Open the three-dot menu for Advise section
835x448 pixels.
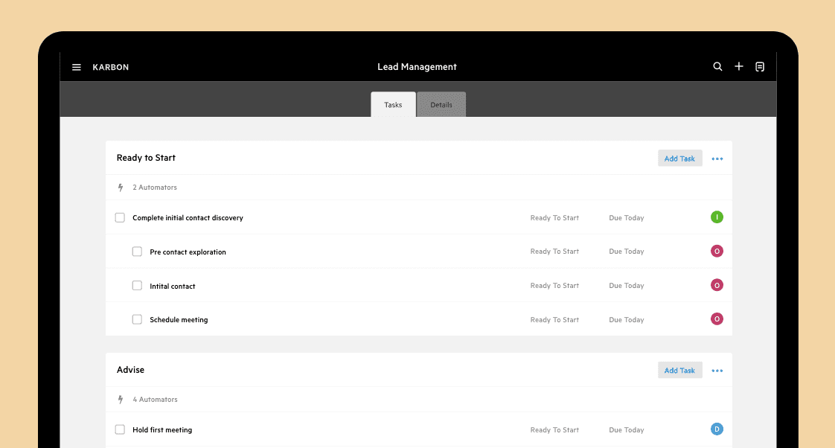(x=717, y=371)
